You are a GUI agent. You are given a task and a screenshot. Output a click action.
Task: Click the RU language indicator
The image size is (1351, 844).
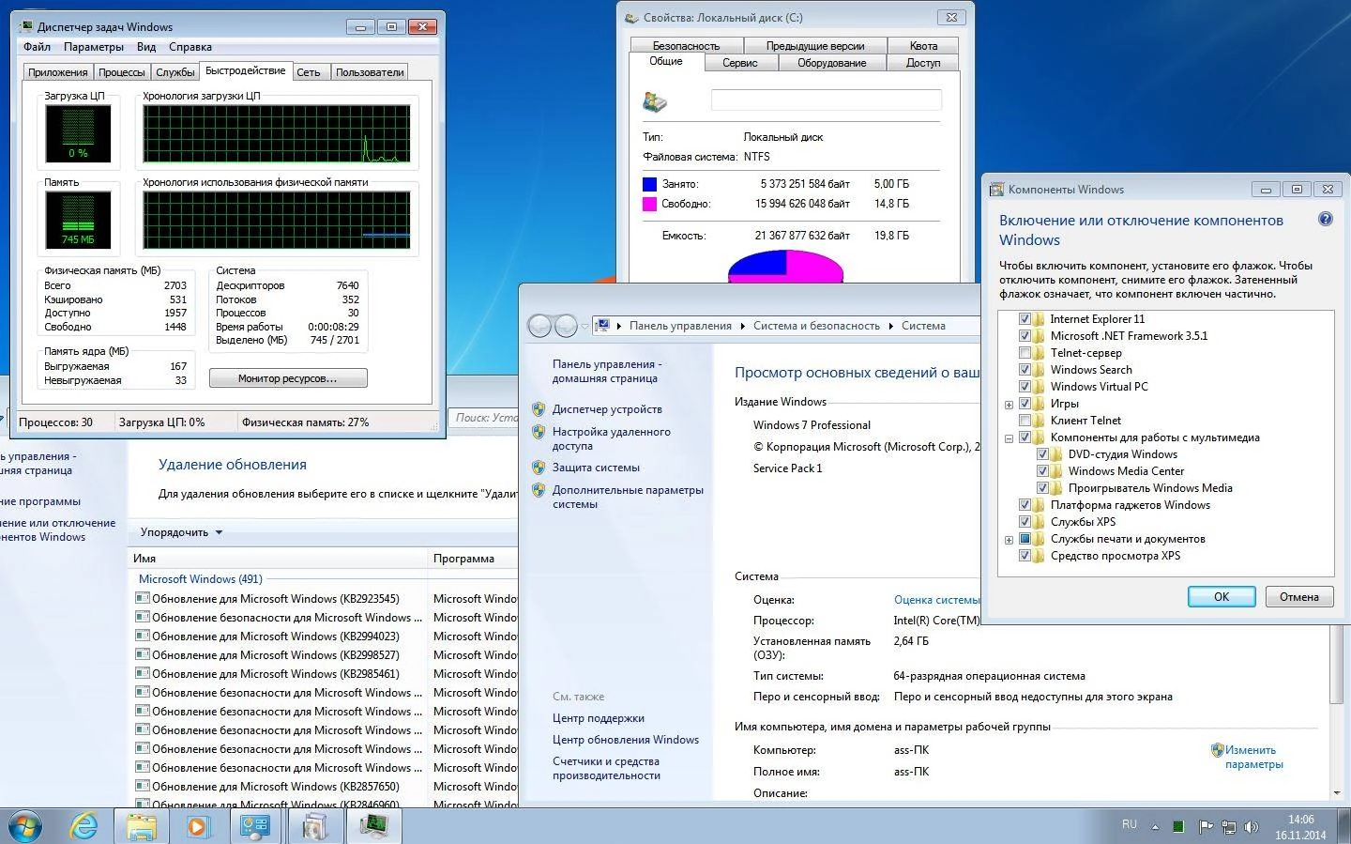[1130, 824]
